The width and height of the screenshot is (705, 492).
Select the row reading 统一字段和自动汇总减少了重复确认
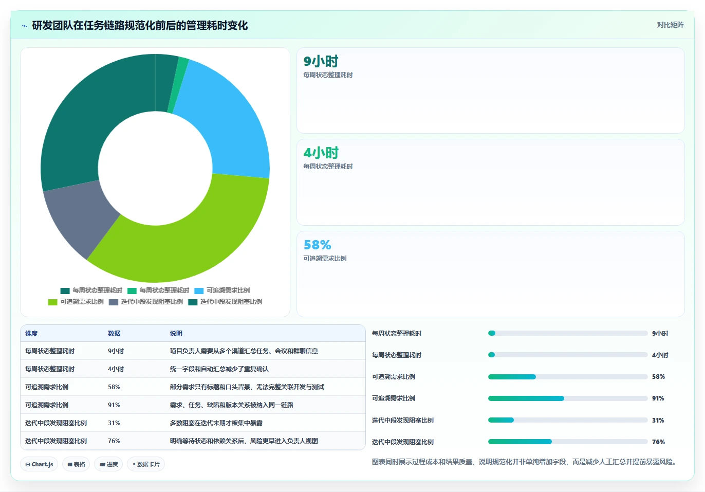click(193, 369)
